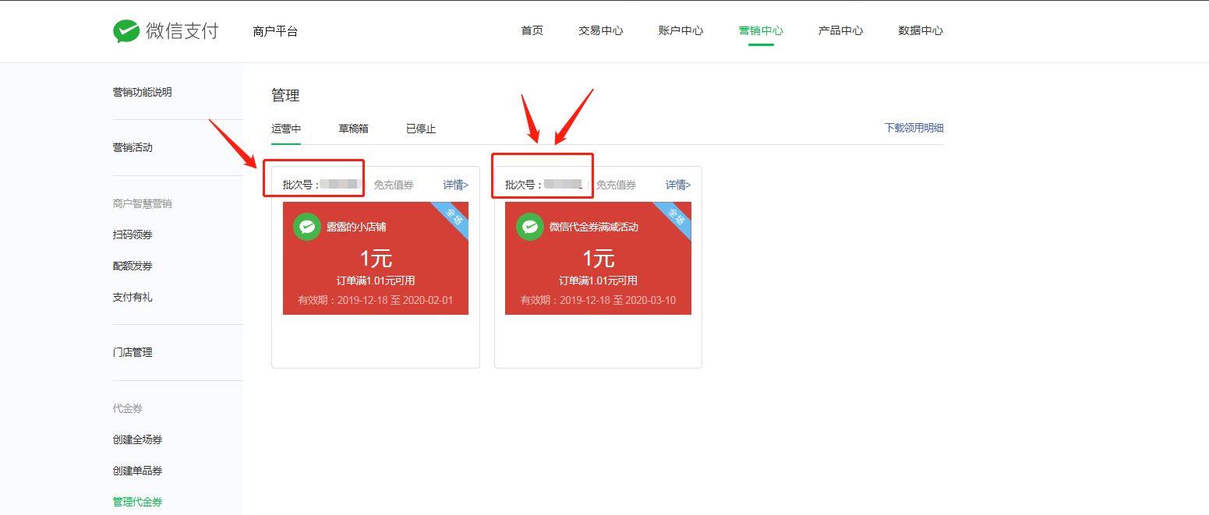Click the 商户智慧营销 section heading

[142, 203]
